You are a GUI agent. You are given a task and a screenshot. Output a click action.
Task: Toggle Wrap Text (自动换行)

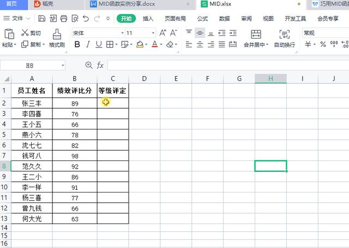click(285, 39)
